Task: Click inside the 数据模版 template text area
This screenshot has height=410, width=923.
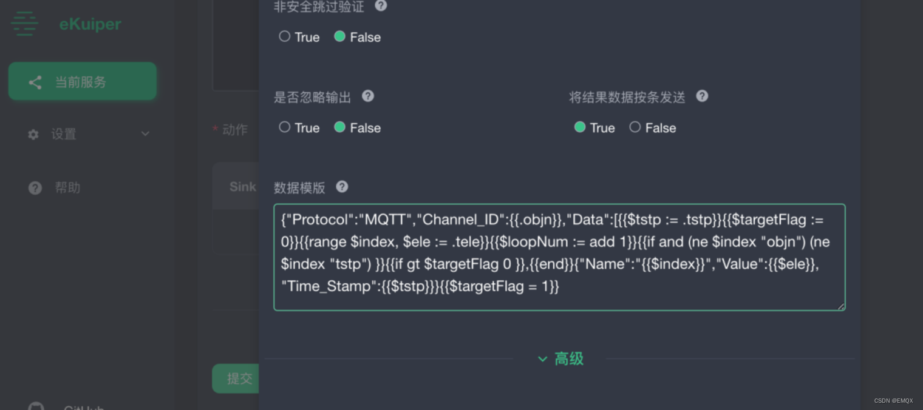Action: coord(559,257)
